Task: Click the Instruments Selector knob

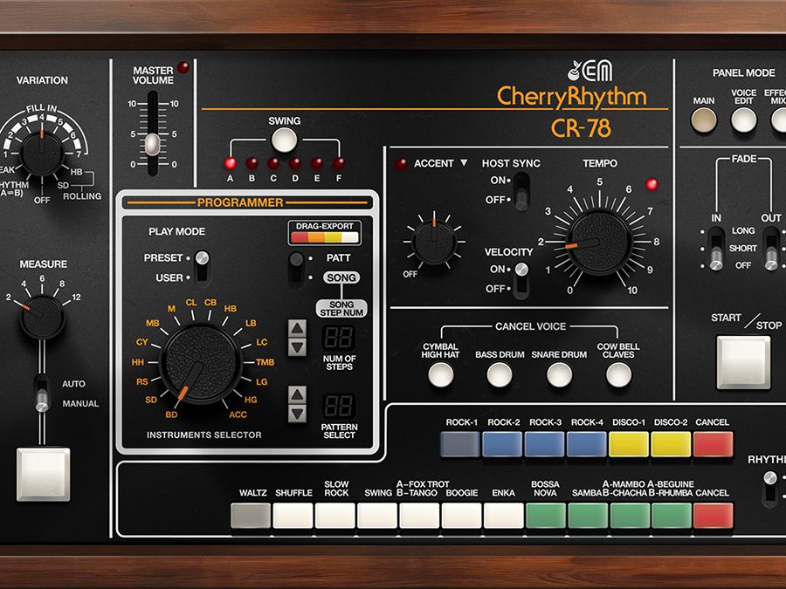Action: pyautogui.click(x=201, y=363)
